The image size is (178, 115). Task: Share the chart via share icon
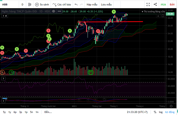[155, 5]
